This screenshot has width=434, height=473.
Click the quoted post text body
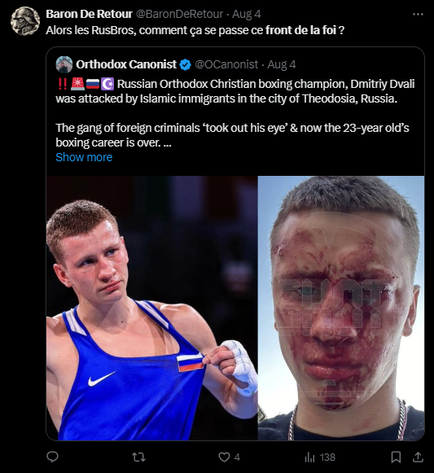235,113
